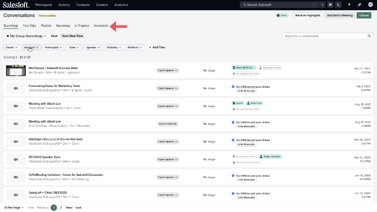Open the Platform filter dropdown

pos(135,47)
